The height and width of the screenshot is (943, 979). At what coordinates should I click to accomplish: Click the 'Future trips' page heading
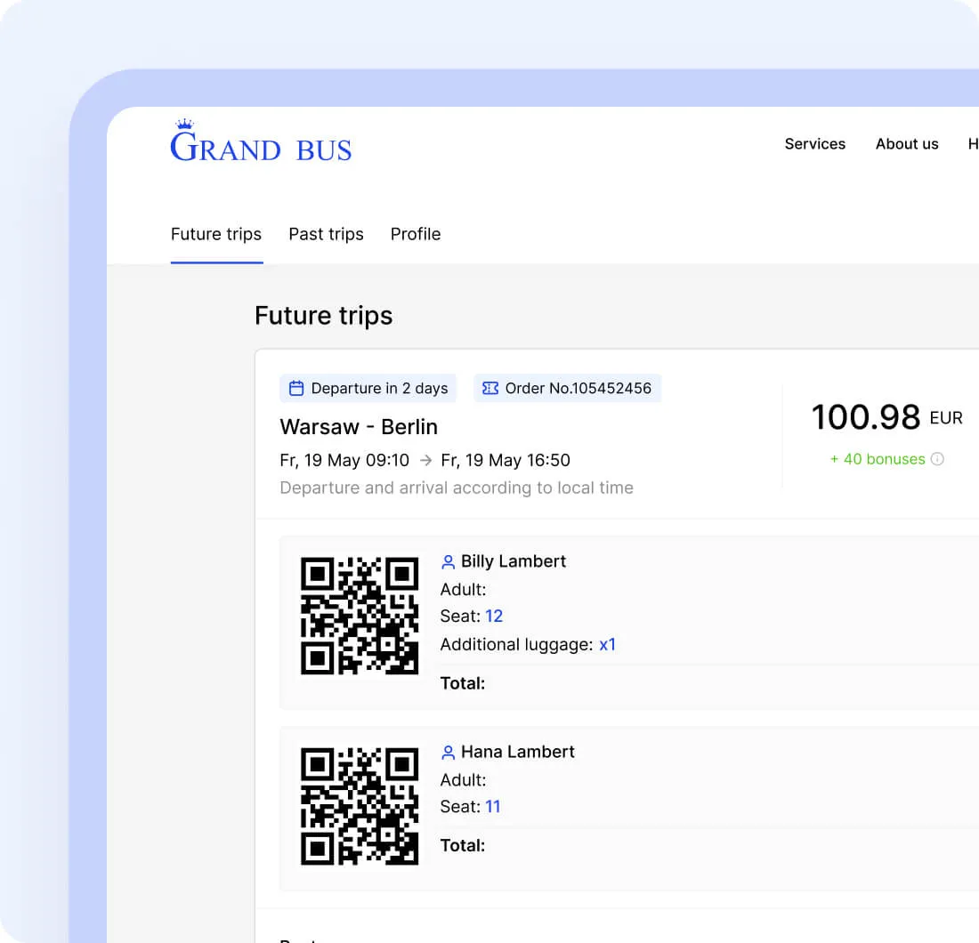click(x=323, y=316)
